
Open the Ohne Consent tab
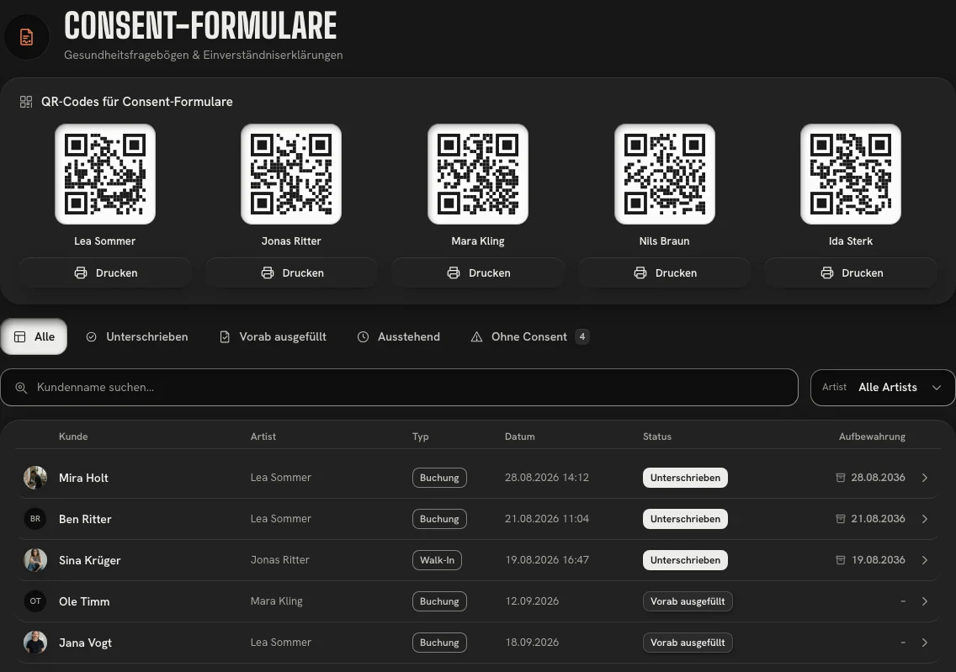click(x=530, y=337)
